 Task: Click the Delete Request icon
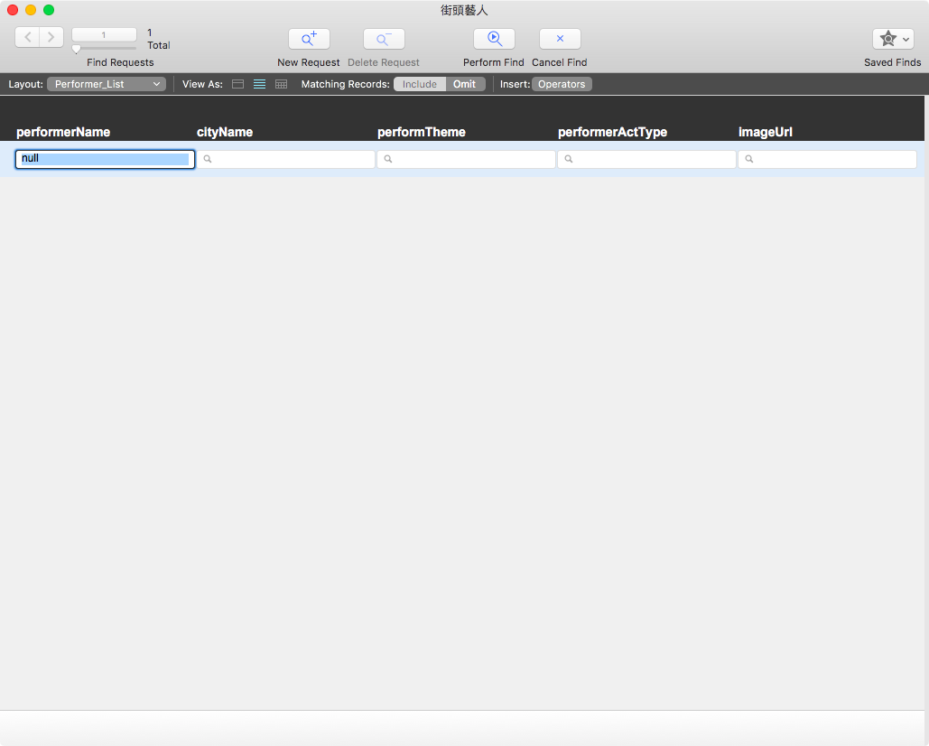coord(384,39)
